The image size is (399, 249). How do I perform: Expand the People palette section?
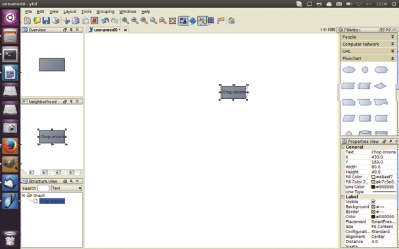point(368,37)
